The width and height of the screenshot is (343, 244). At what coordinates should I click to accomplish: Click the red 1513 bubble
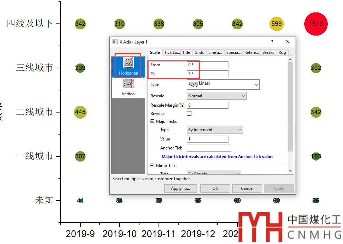point(316,24)
